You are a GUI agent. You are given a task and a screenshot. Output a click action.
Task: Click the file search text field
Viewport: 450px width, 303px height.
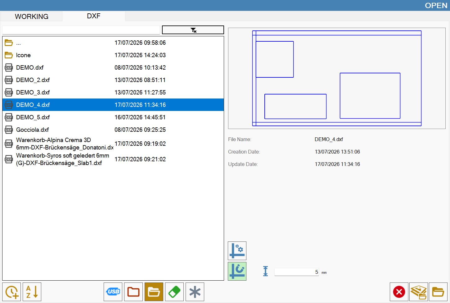[x=81, y=30]
